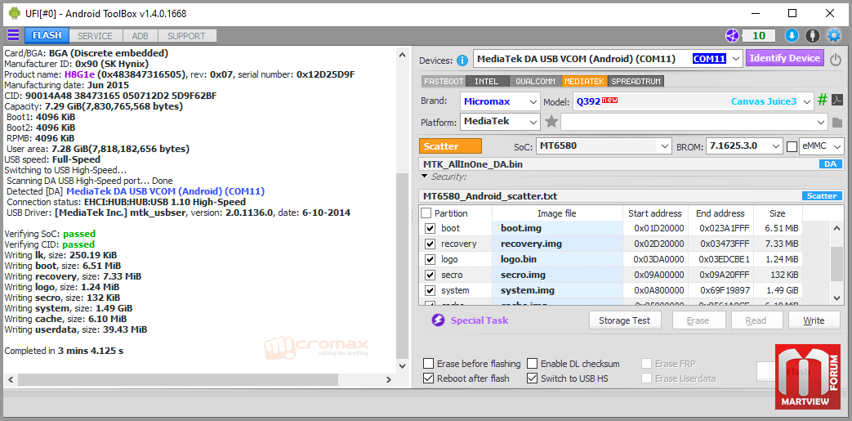The width and height of the screenshot is (852, 421).
Task: Click the Android ToolBox app icon
Action: 14,13
